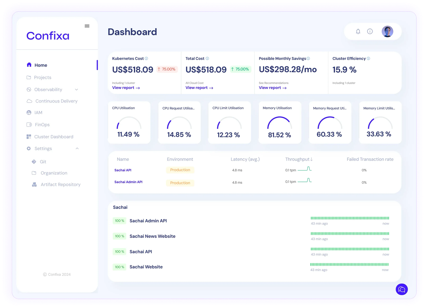The height and width of the screenshot is (308, 425).
Task: Click the info circle icon in header
Action: (x=370, y=32)
